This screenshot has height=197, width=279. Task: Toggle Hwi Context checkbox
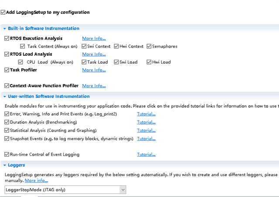pyautogui.click(x=117, y=46)
